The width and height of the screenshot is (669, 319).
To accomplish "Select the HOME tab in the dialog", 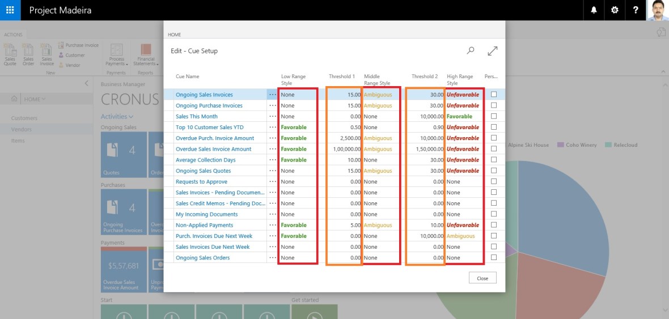I will coord(174,35).
